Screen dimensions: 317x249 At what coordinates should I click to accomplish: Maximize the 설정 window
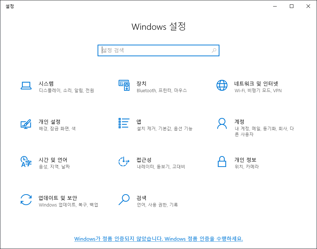point(292,6)
